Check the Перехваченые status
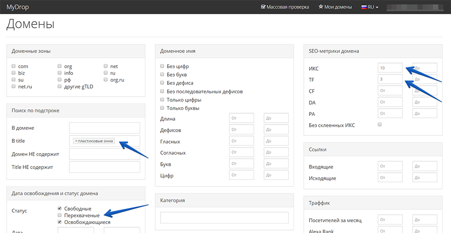Viewport: 451px width, 233px height. 59,215
